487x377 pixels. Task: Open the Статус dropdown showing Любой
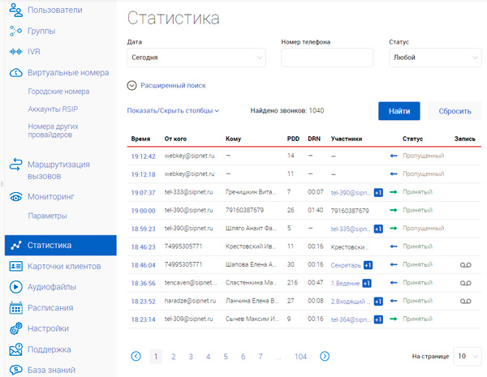(435, 58)
